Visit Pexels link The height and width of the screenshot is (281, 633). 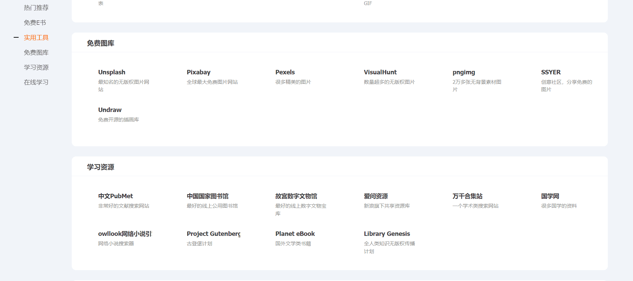point(285,72)
